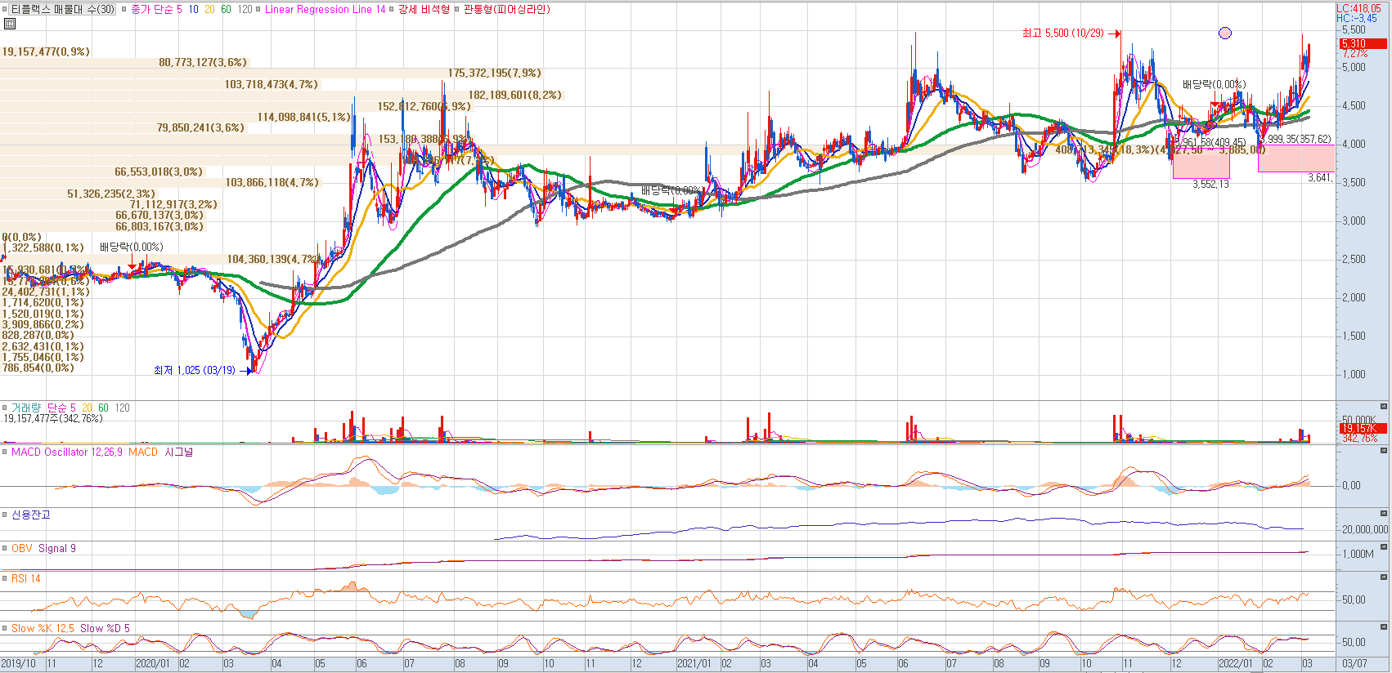This screenshot has width=1392, height=673.
Task: Click the 2020/01 date on time axis
Action: (x=153, y=664)
